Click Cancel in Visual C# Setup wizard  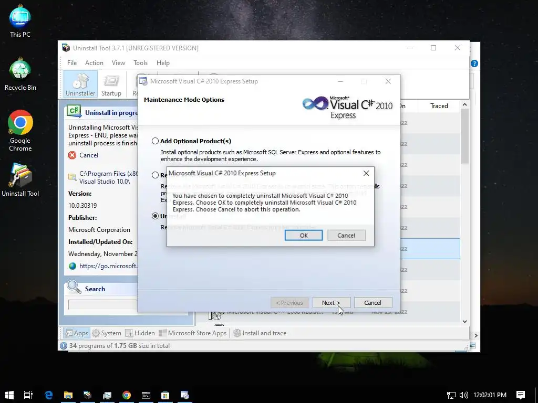point(373,303)
